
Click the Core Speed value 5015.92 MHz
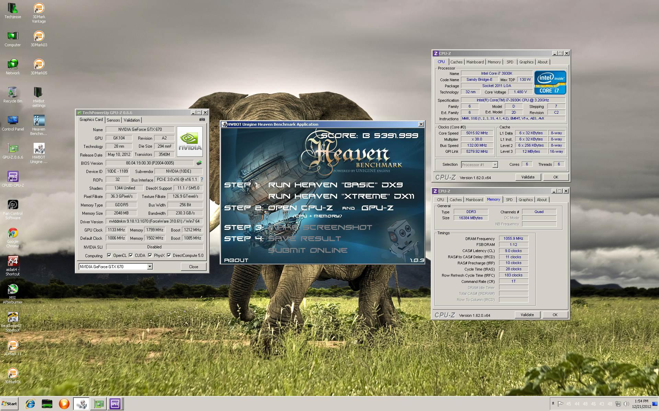click(477, 133)
